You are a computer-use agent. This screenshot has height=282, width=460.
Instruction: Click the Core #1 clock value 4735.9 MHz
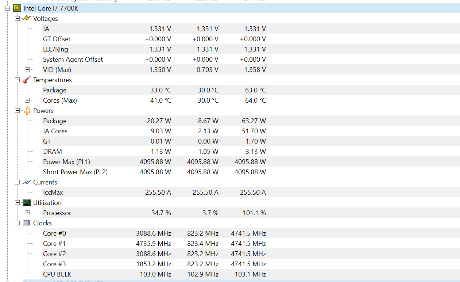(153, 244)
